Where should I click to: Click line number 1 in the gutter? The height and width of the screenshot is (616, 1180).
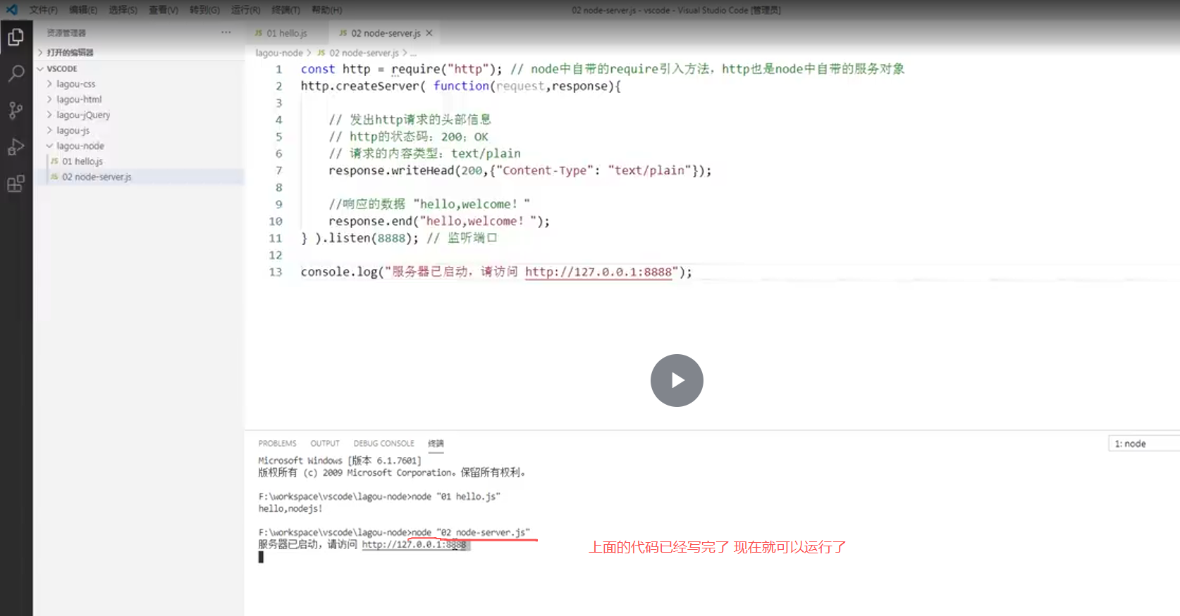click(x=278, y=69)
